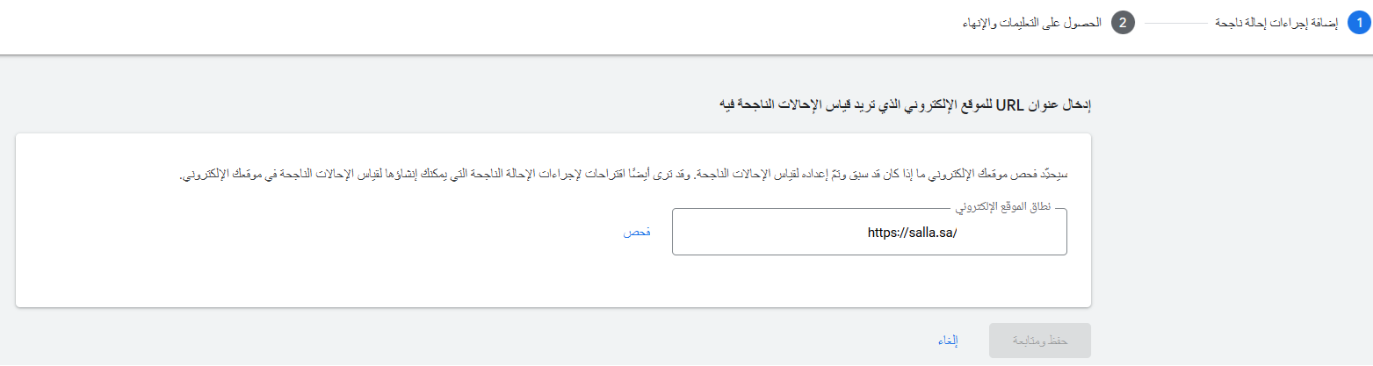The image size is (1373, 366).
Task: Click the gray background beside the card
Action: point(1230,219)
